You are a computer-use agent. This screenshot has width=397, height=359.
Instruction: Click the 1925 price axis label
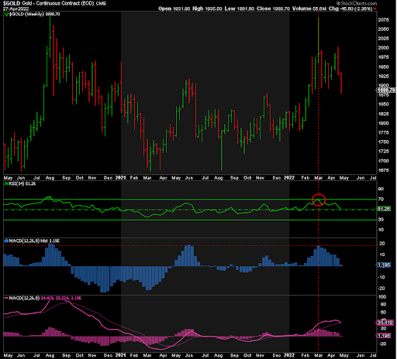click(x=383, y=77)
